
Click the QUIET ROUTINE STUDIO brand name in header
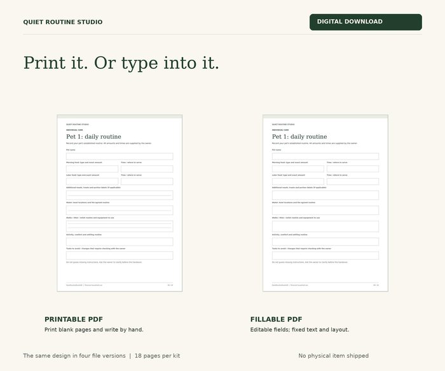coord(63,22)
